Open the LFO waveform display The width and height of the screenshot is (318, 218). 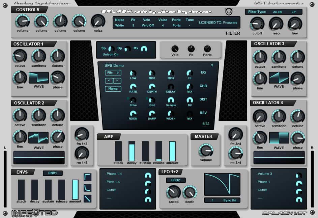click(x=222, y=184)
